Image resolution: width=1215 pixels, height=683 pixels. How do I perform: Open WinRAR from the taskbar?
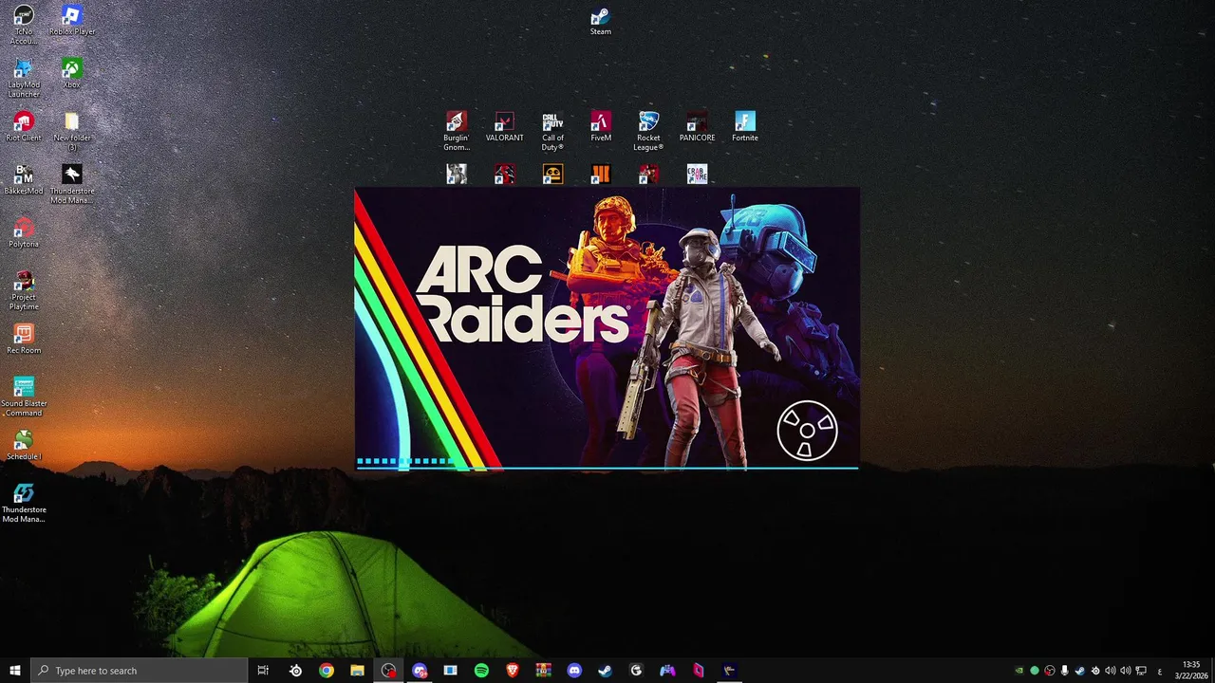(543, 671)
